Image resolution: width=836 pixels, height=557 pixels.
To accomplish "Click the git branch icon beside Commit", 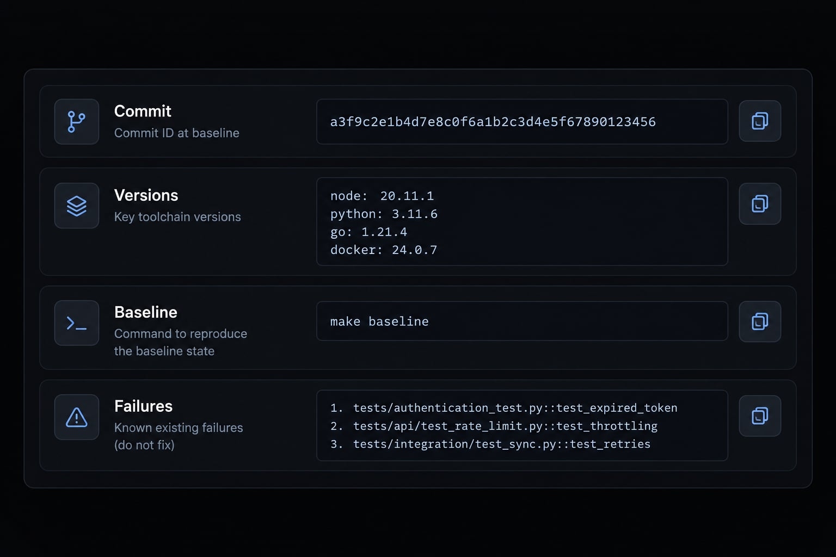I will (x=77, y=121).
